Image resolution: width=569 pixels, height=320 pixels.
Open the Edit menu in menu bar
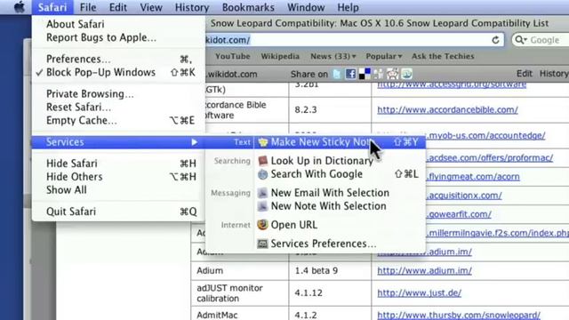tap(118, 7)
